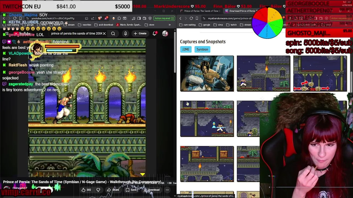Toggle sidebar panel icon in YouTube window toolbar
This screenshot has height=198, width=353.
coord(139,18)
